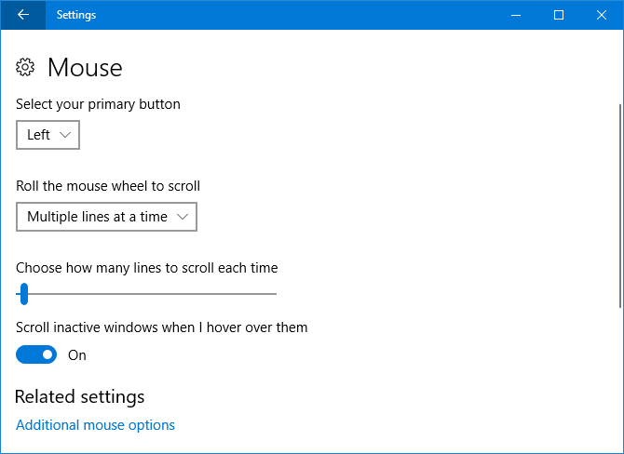Click the On label next to the toggle

[77, 355]
